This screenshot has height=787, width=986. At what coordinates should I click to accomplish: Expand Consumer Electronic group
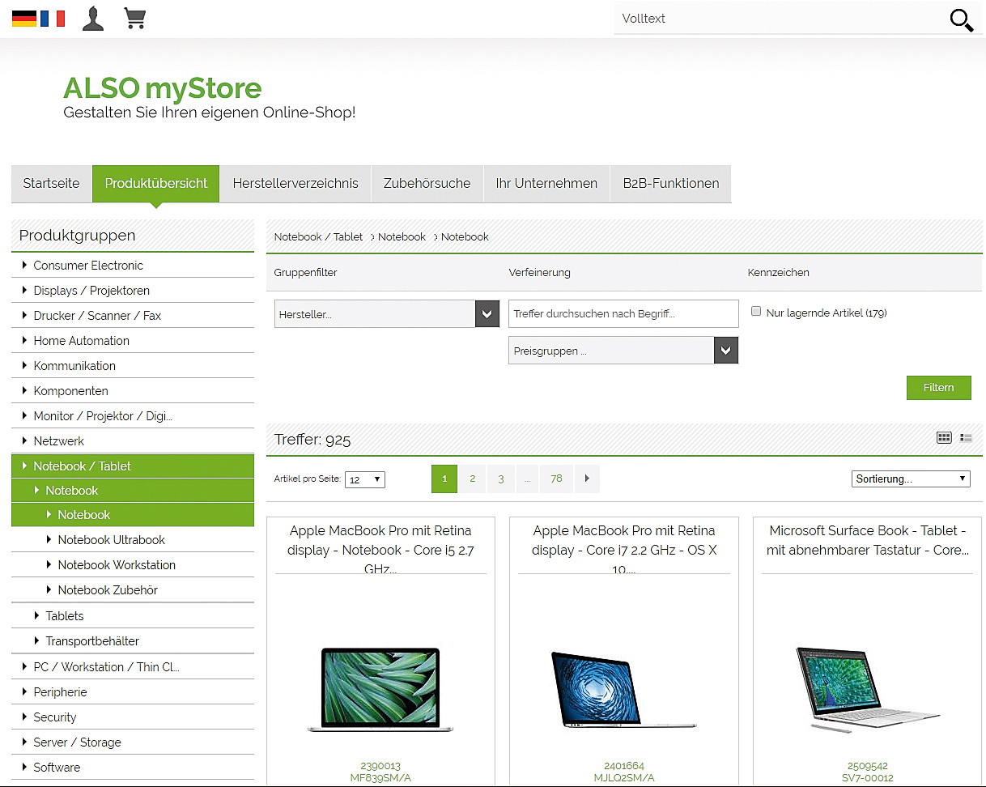133,266
